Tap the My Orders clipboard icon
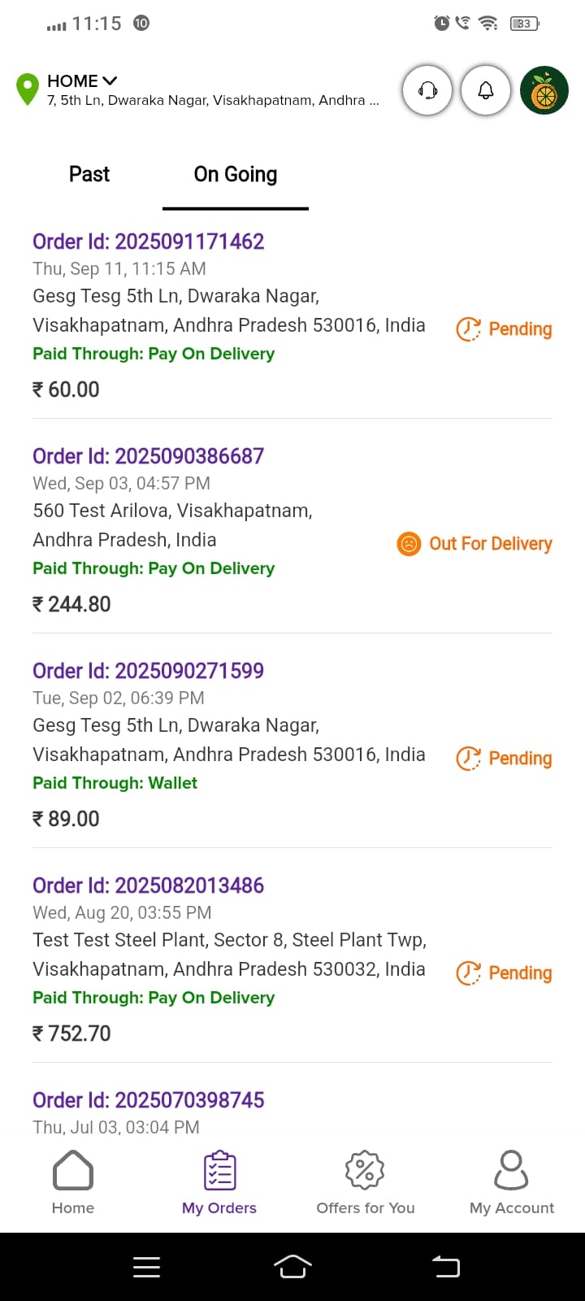Screen dimensions: 585x1301 (219, 1171)
